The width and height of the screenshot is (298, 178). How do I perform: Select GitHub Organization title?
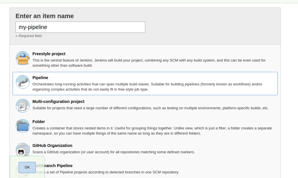point(52,146)
